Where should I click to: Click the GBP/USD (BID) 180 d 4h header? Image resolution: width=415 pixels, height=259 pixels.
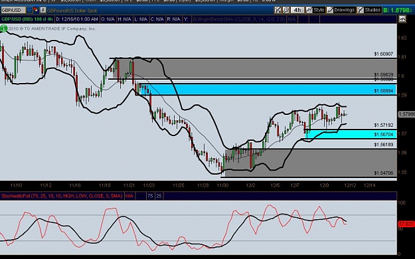pyautogui.click(x=27, y=19)
